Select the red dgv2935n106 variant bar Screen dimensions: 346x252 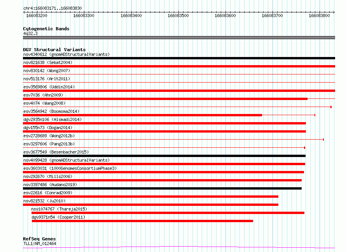click(x=164, y=123)
